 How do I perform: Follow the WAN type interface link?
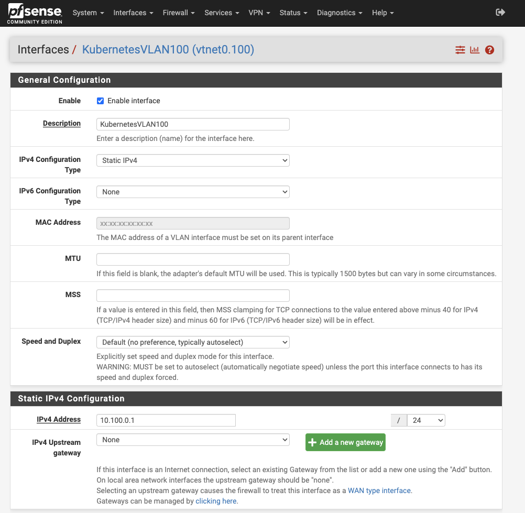380,490
